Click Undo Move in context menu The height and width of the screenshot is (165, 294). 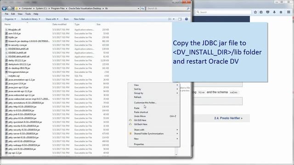153,116
